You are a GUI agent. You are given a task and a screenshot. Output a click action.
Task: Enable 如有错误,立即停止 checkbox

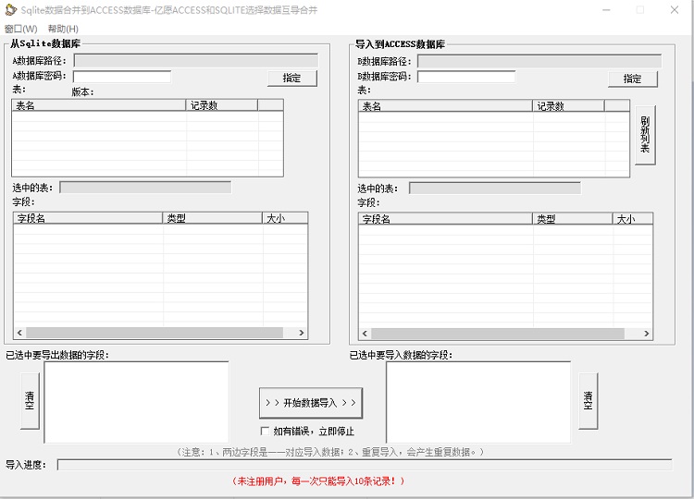coord(266,431)
